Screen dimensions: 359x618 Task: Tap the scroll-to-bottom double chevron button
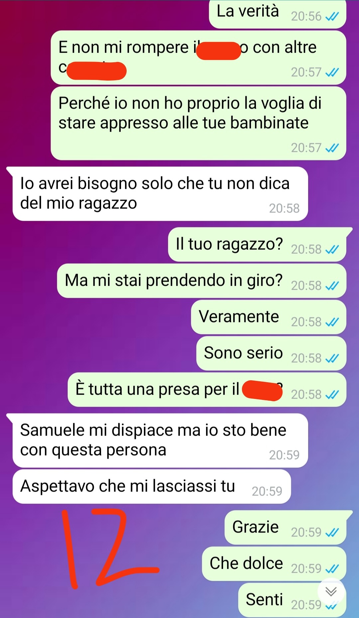(331, 592)
